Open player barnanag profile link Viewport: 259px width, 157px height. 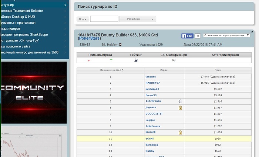[152, 145]
